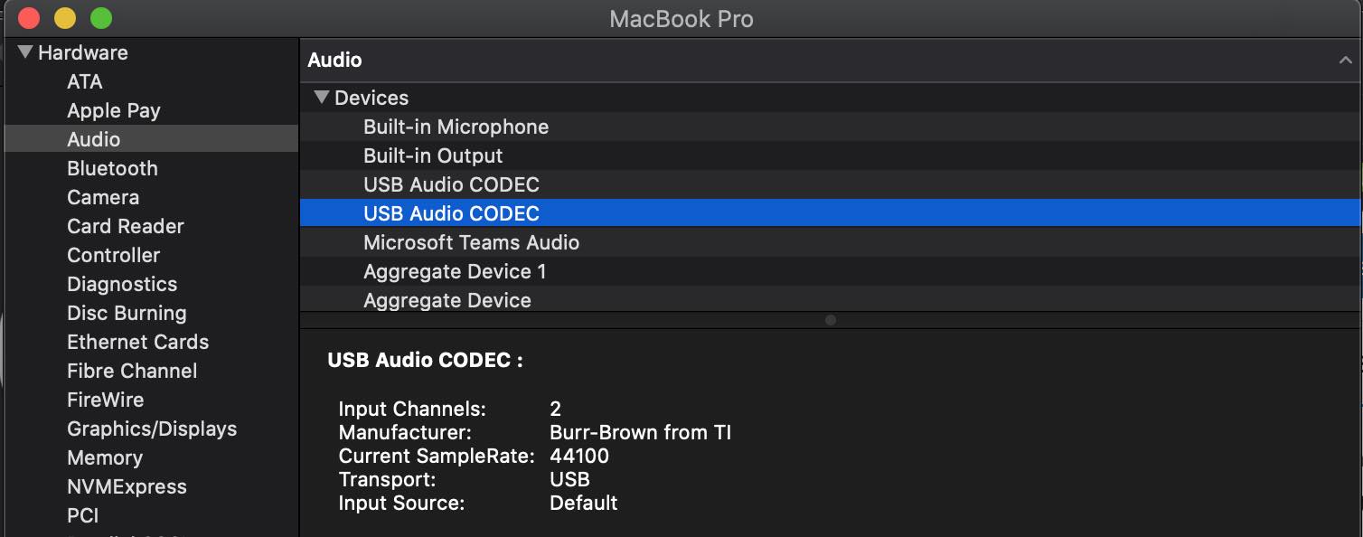The image size is (1363, 537).
Task: Click the Audio column sort chevron
Action: tap(1345, 60)
